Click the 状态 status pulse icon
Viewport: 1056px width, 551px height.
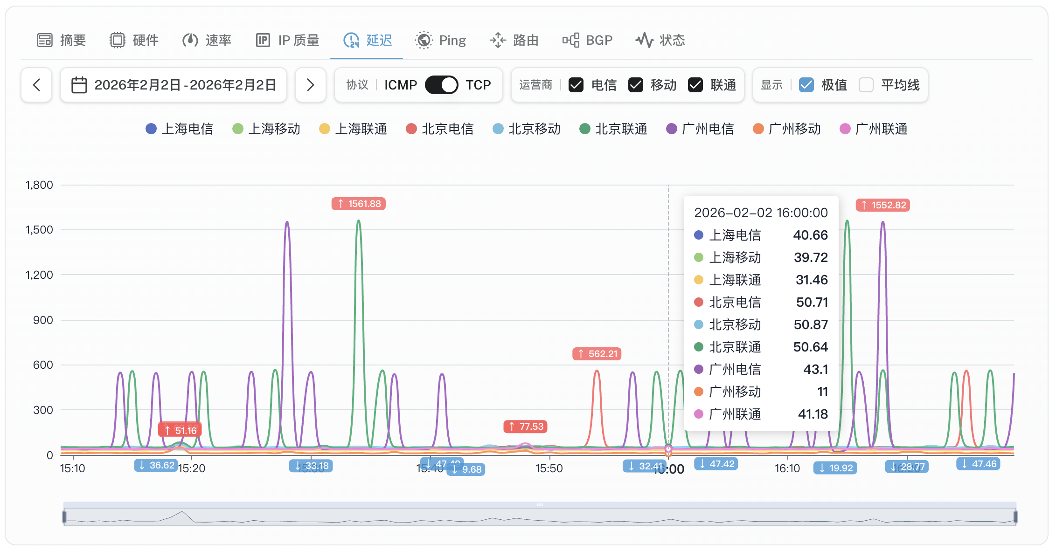[x=644, y=40]
